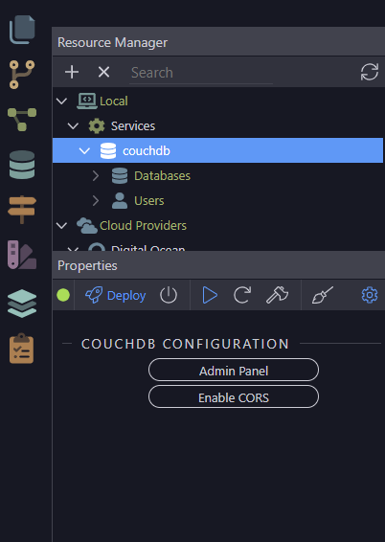Open the database manager sidebar icon
The height and width of the screenshot is (542, 385).
point(22,165)
